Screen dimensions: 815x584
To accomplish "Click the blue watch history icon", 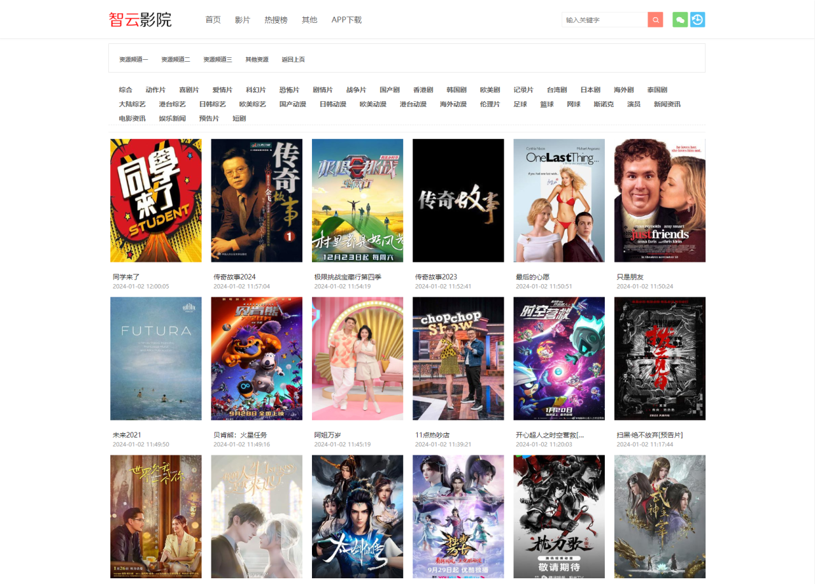I will point(697,19).
